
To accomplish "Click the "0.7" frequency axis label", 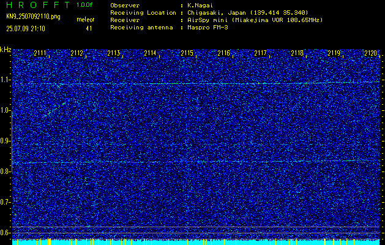I will coord(6,202).
